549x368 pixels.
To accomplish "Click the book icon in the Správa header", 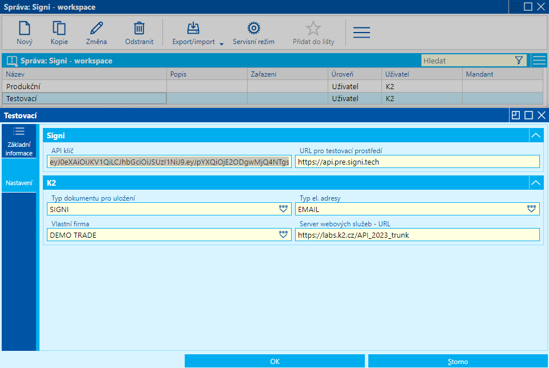I will [12, 61].
